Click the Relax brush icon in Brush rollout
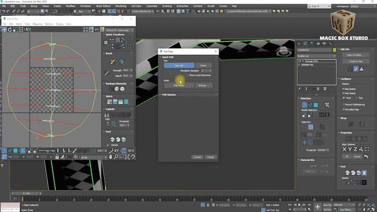377x212 pixels. (122, 62)
